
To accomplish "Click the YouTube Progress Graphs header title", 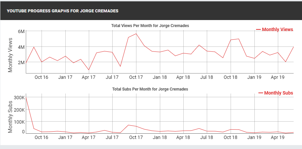I will click(62, 11).
